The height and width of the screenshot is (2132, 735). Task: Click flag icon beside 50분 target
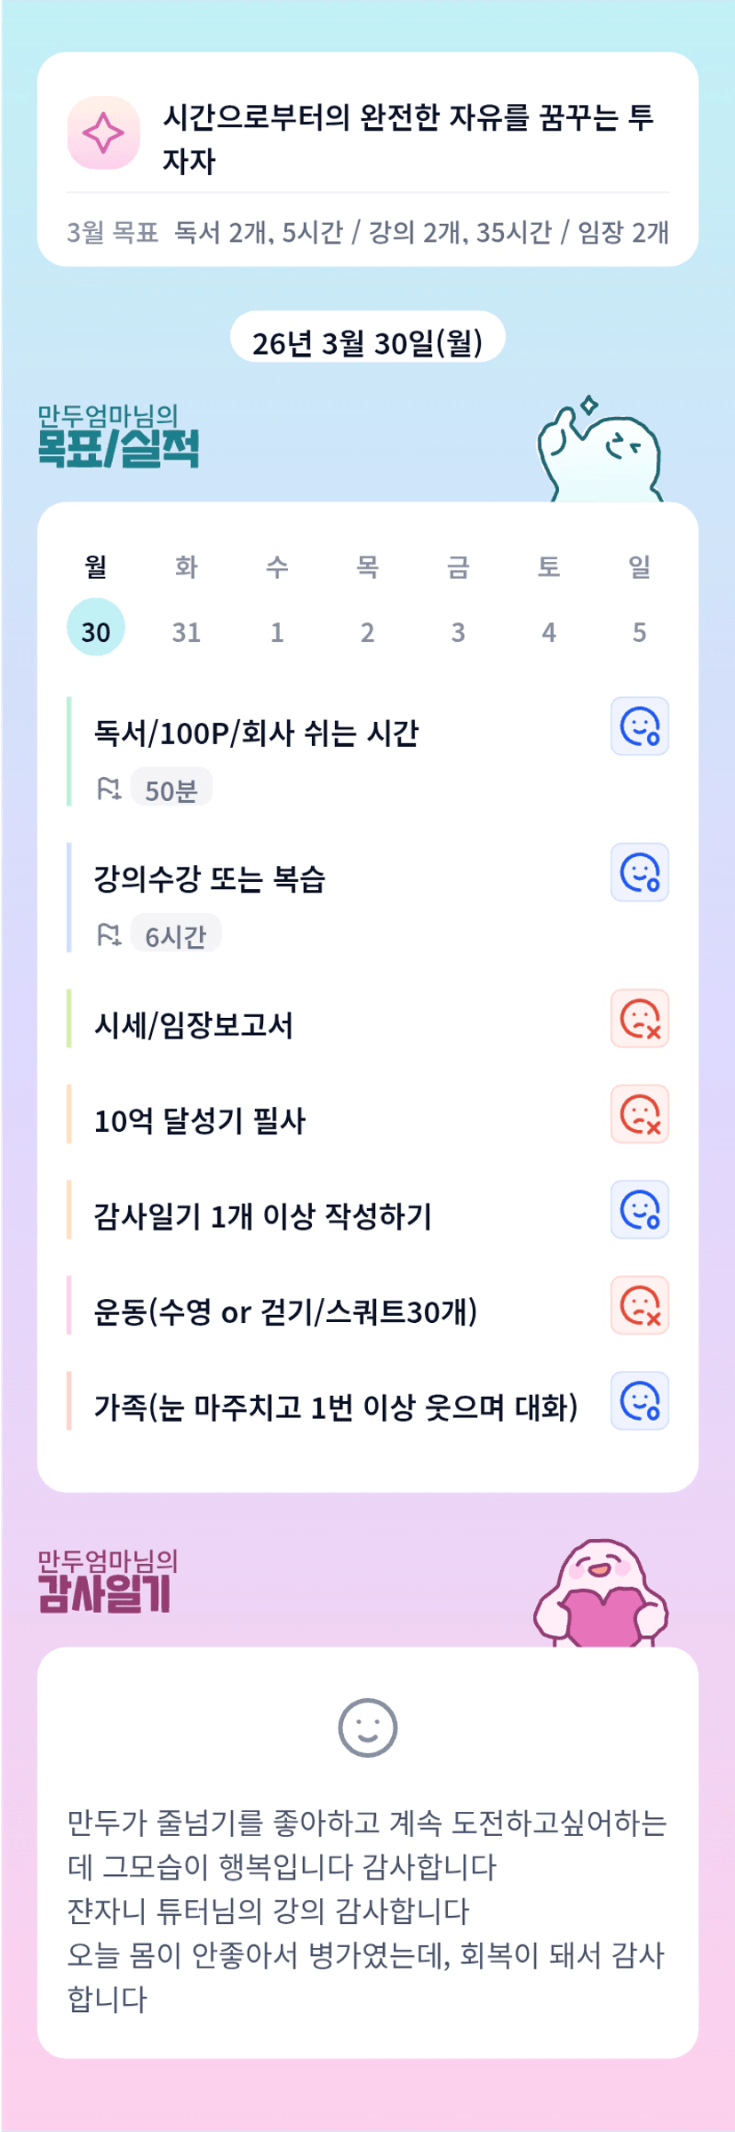108,789
